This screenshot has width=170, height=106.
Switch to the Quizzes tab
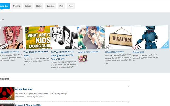(28, 6)
